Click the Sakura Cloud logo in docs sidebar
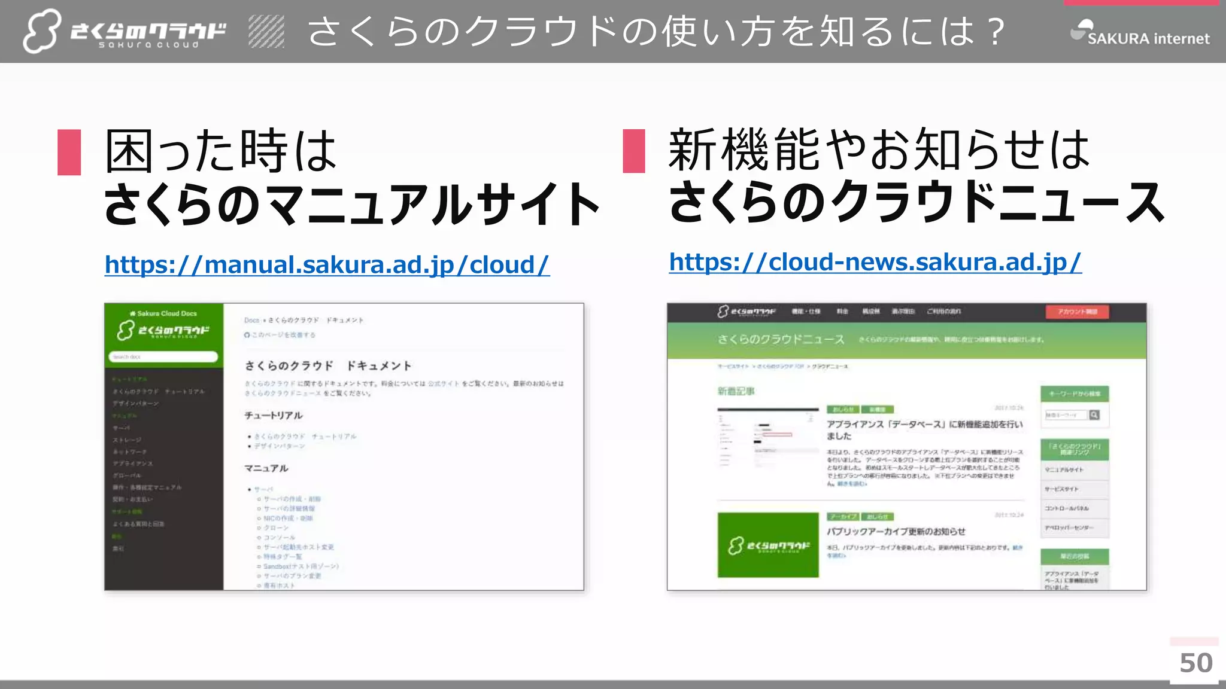 coord(163,331)
